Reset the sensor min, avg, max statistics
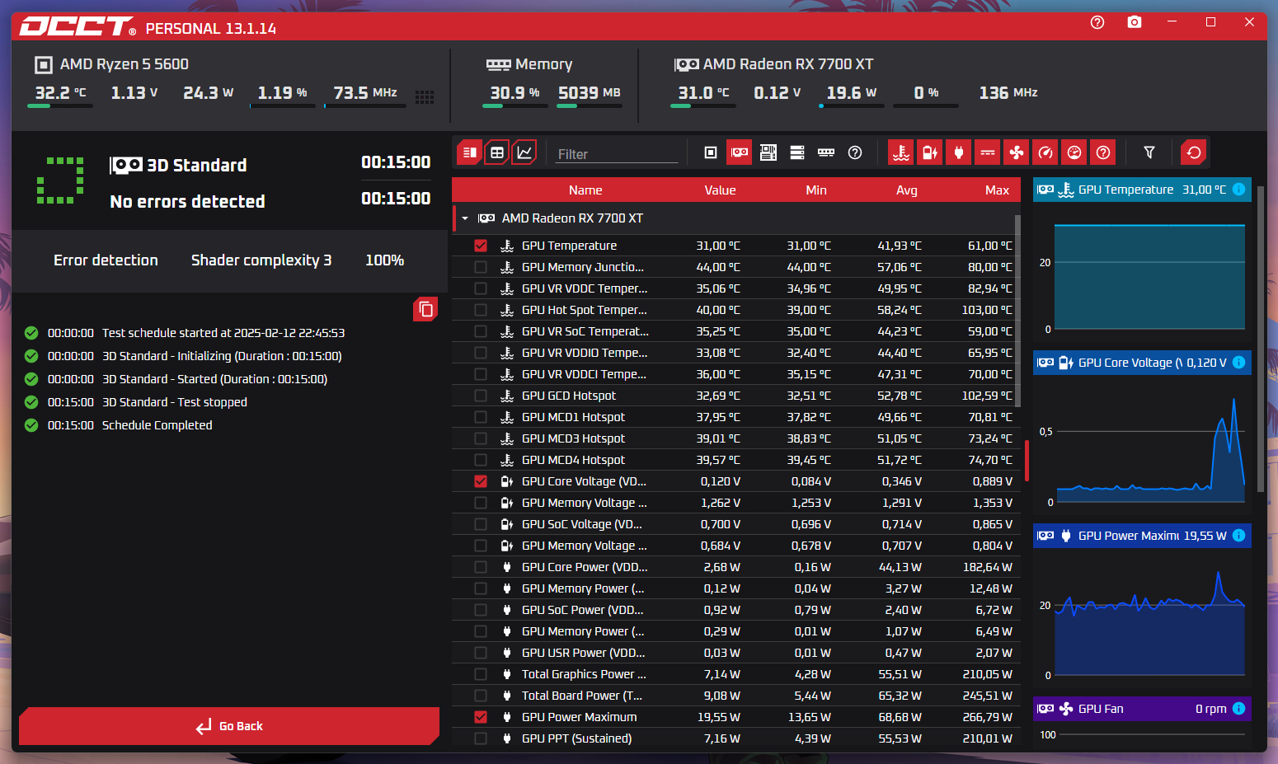Viewport: 1278px width, 764px height. click(x=1194, y=152)
